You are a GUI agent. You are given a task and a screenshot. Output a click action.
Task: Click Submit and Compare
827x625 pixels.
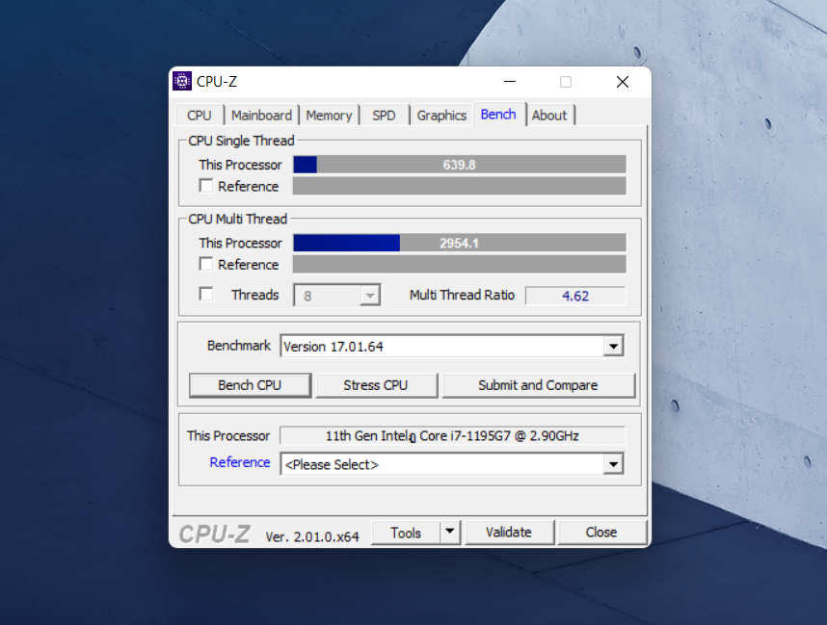tap(538, 385)
